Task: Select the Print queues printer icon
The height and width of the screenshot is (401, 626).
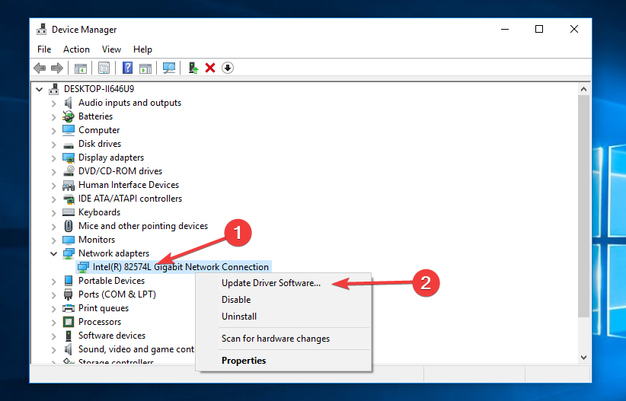Action: [69, 308]
